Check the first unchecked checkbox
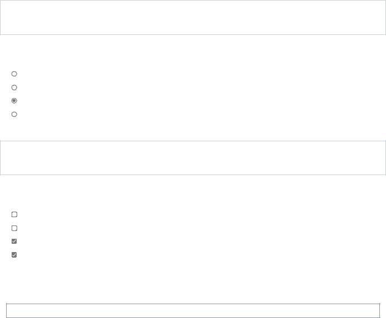Viewport: 386px width, 318px height. coord(14,214)
